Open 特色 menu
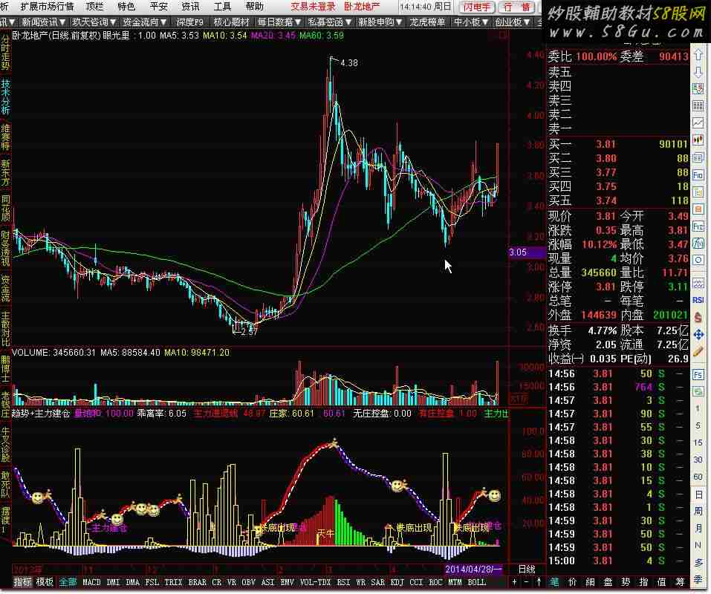Viewport: 711px width, 594px height. point(126,7)
